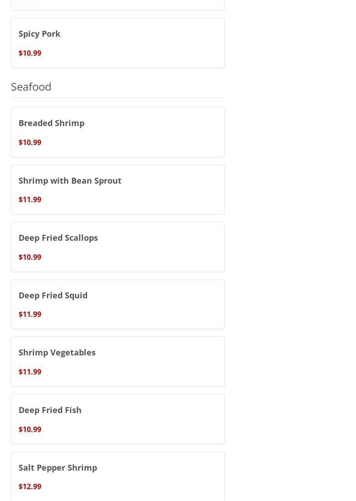The height and width of the screenshot is (501, 356).
Task: Add Deep Fried Squid by its name
Action: point(53,295)
